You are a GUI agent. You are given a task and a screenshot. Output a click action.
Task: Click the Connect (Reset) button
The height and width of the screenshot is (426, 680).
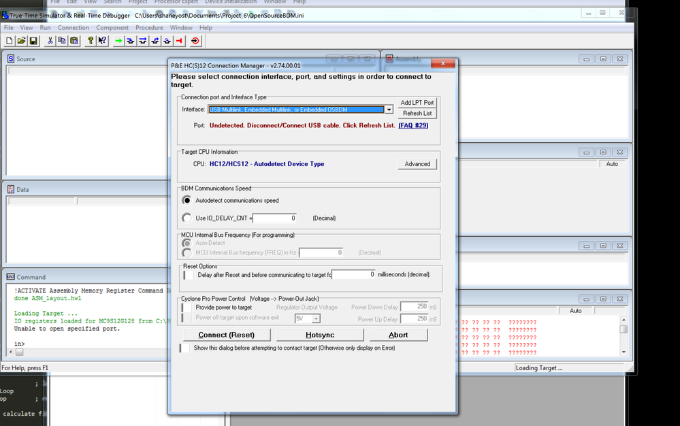[x=227, y=335]
